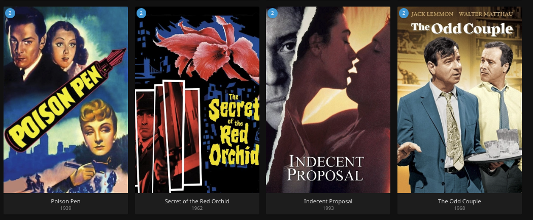Click the Indecent Proposal title text under the poster
The image size is (533, 220).
(x=328, y=201)
